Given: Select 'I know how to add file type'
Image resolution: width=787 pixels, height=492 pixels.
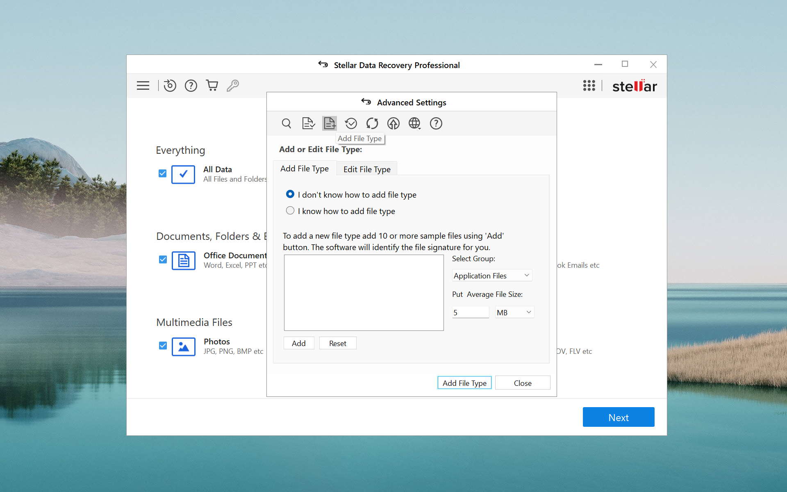Looking at the screenshot, I should pos(290,210).
